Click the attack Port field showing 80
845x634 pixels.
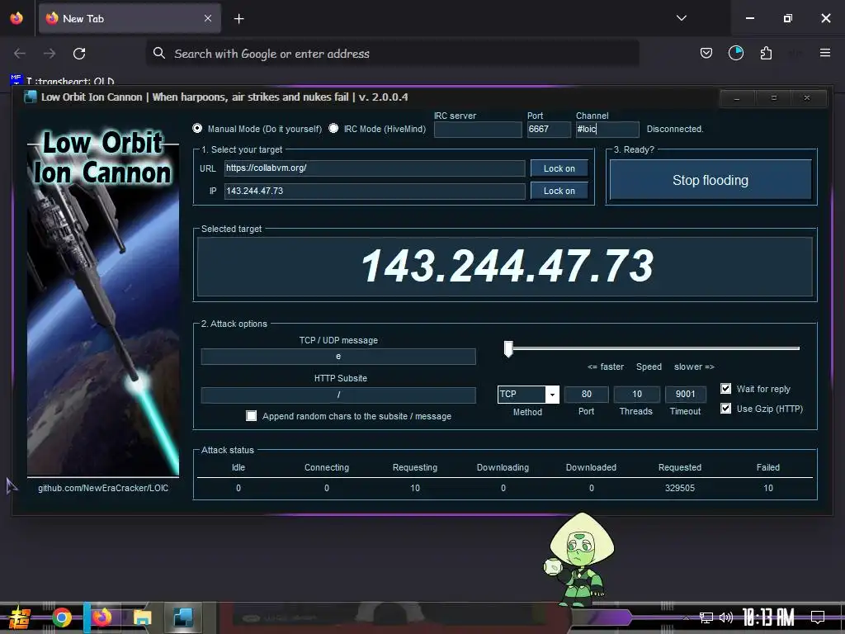pos(587,394)
